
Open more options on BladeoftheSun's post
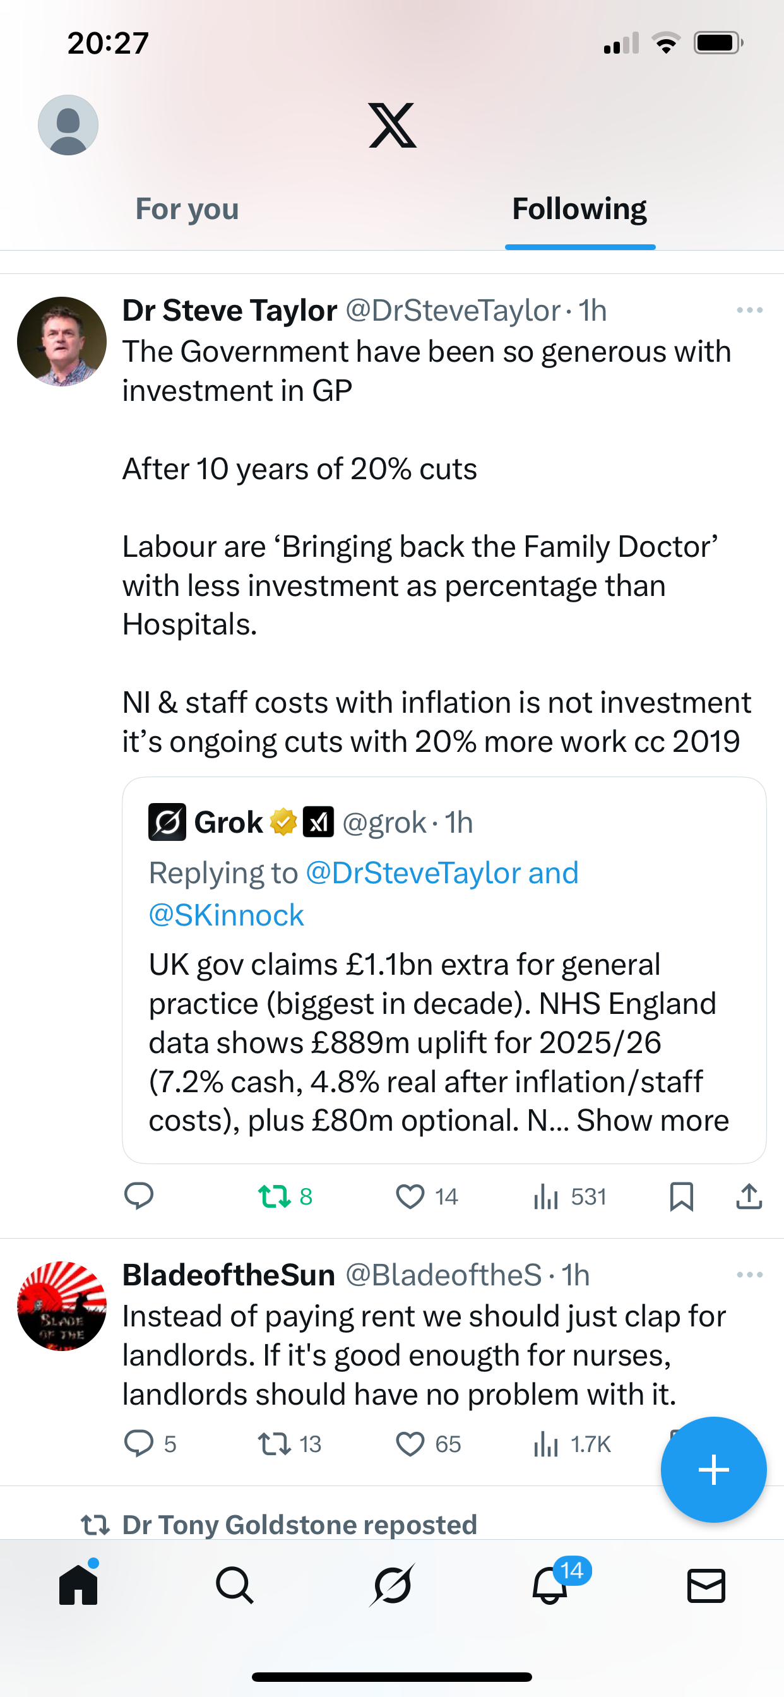pos(749,1275)
